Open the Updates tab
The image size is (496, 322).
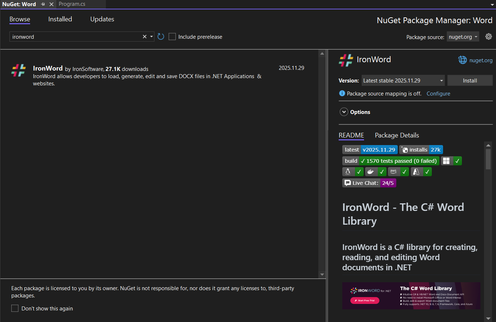point(102,19)
